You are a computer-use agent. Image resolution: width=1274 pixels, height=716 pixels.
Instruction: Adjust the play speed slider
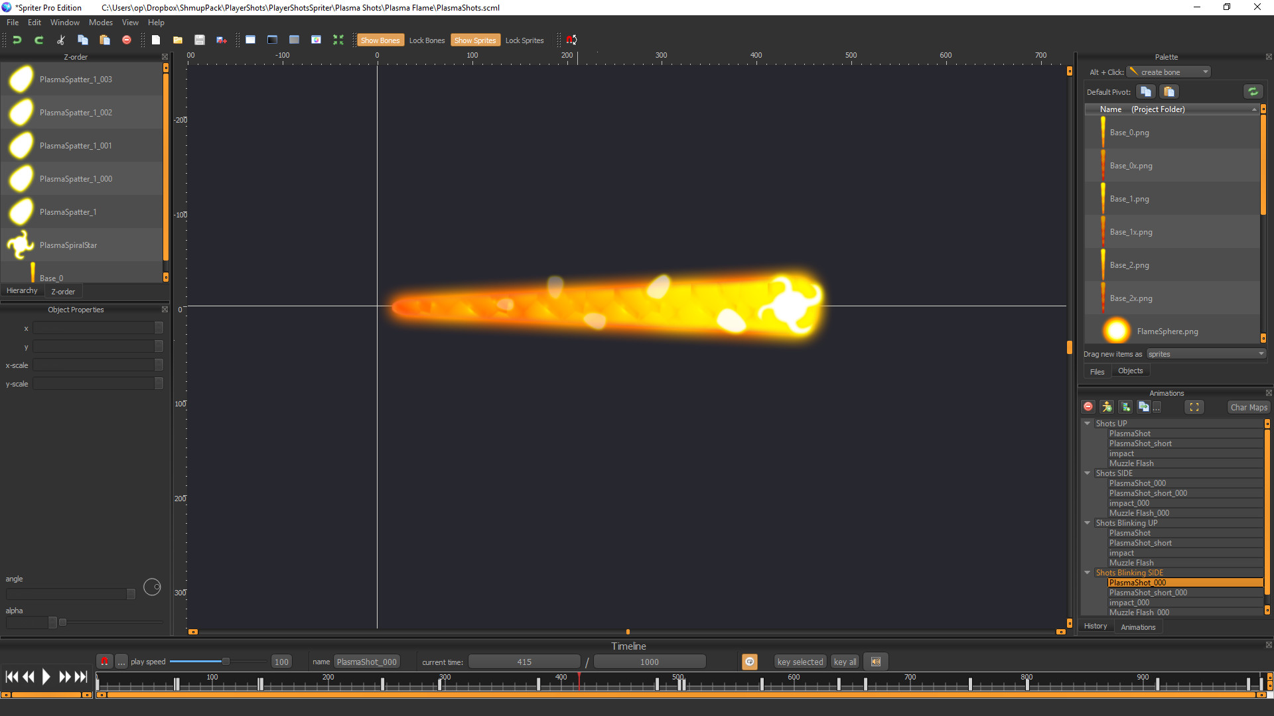click(x=225, y=661)
